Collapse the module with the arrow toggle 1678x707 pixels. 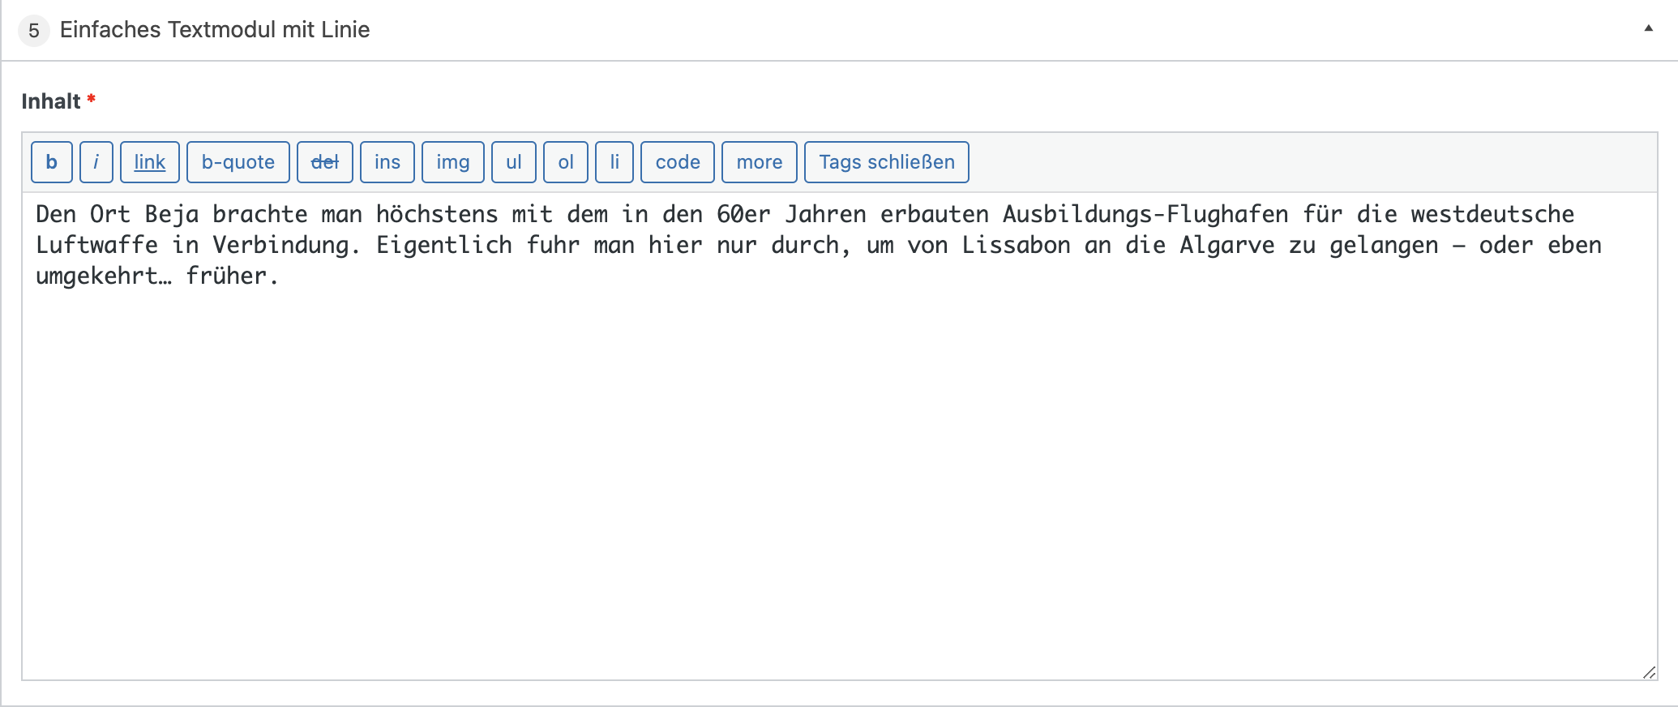(x=1648, y=28)
